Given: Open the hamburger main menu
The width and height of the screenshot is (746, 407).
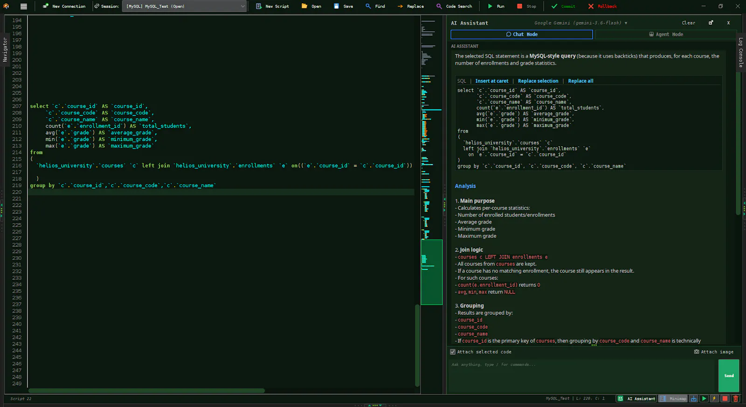Looking at the screenshot, I should [24, 7].
